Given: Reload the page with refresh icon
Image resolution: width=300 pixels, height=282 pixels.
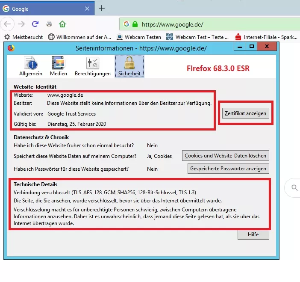Looking at the screenshot, I should (x=35, y=24).
